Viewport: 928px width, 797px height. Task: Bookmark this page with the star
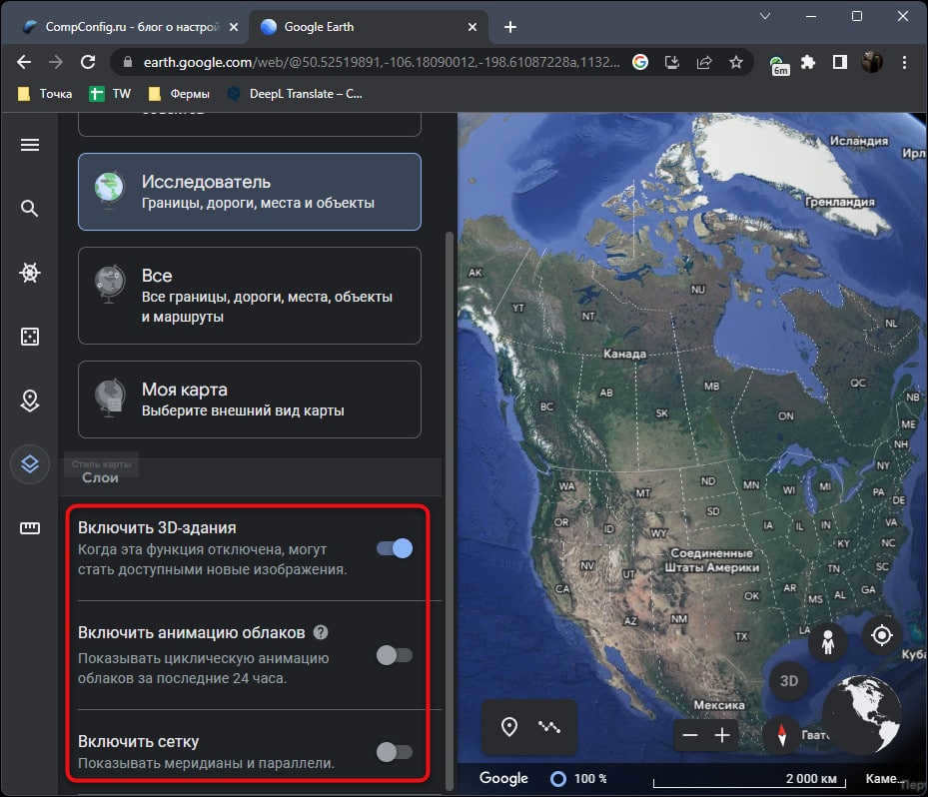(x=735, y=62)
